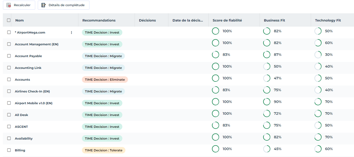Click the Business Fit 90% gauge for Airport Mobile
Image resolution: width=354 pixels, height=157 pixels.
coord(267,102)
